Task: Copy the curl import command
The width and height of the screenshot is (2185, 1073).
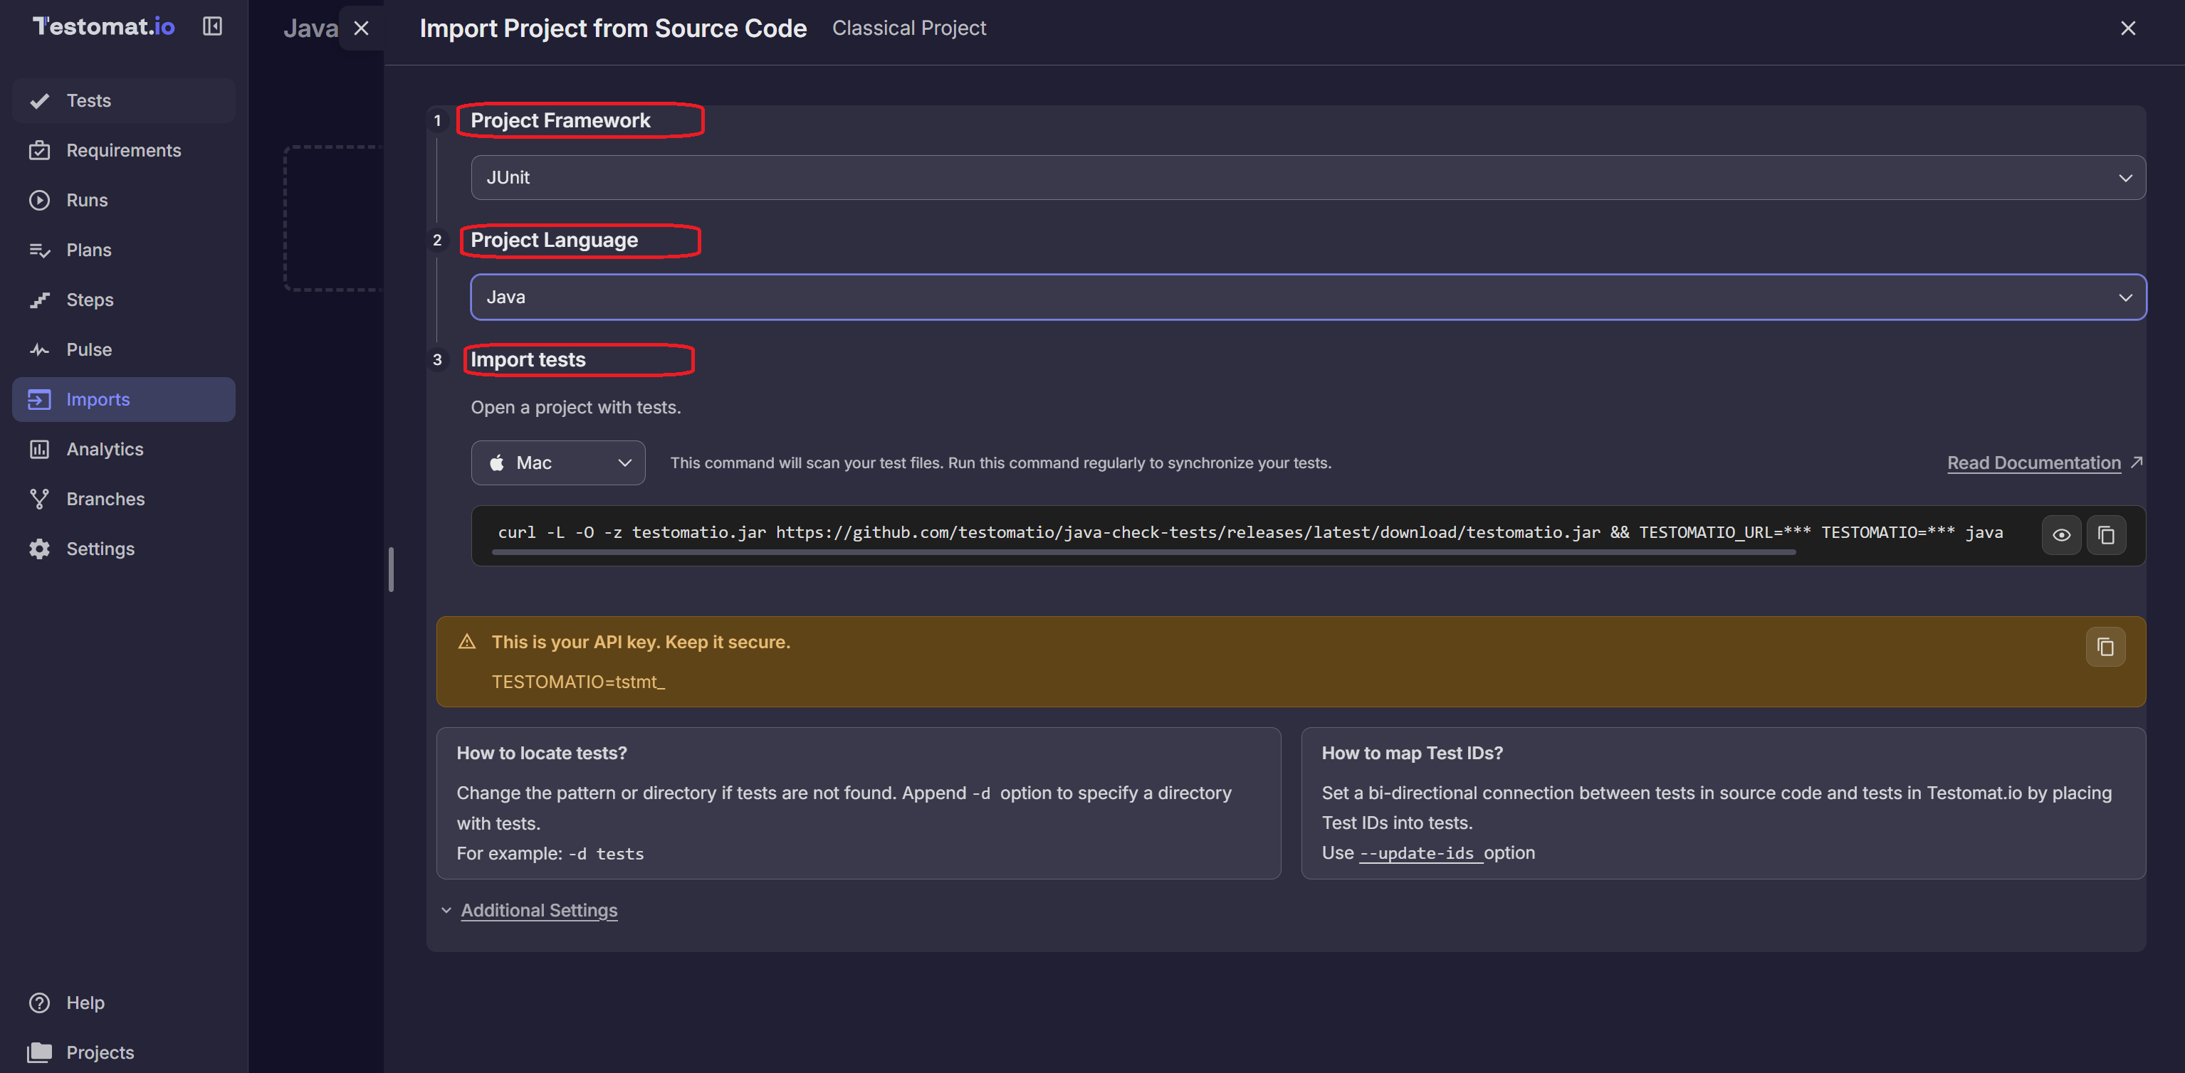Action: [2106, 535]
